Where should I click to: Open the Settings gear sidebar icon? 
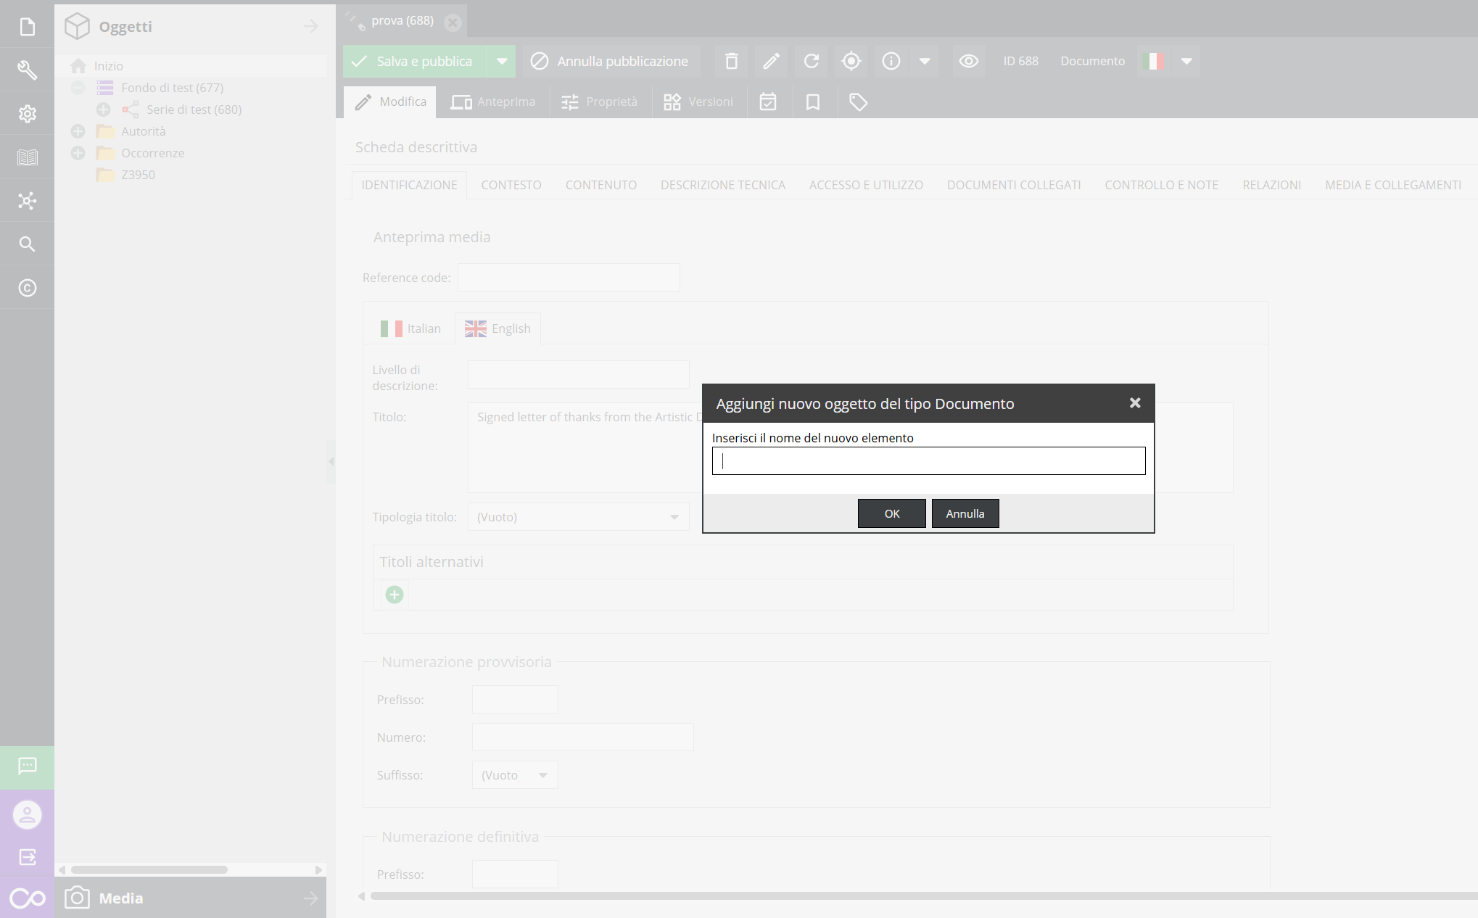[27, 114]
